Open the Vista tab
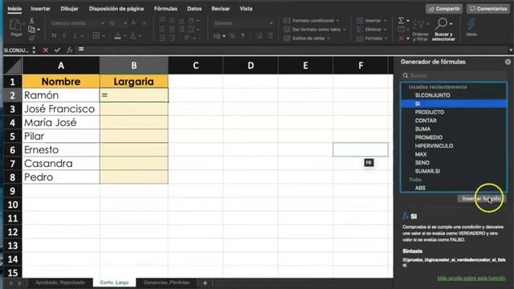The height and width of the screenshot is (289, 514). tap(246, 9)
